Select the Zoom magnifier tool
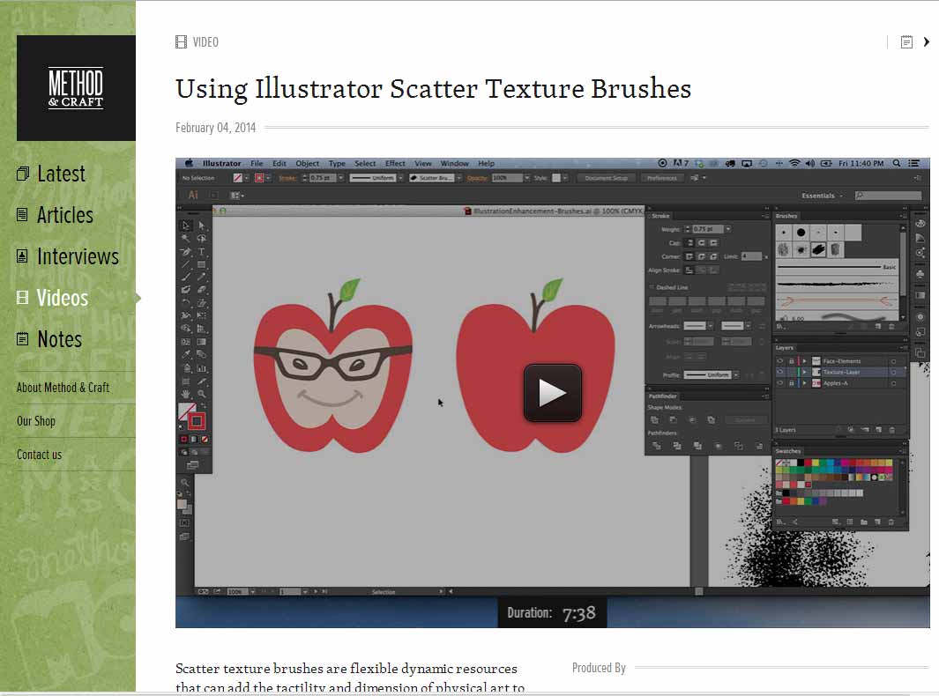This screenshot has height=696, width=939. pyautogui.click(x=202, y=394)
